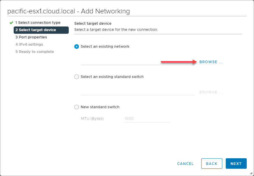Click the existing network text field

(x=137, y=62)
